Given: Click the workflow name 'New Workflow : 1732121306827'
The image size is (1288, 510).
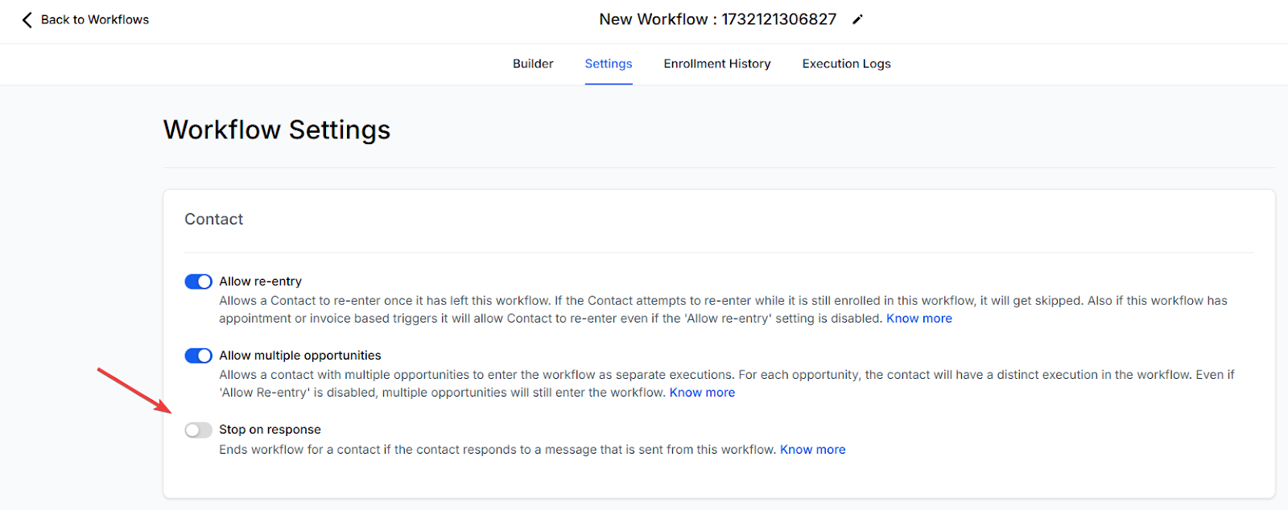Looking at the screenshot, I should click(717, 19).
